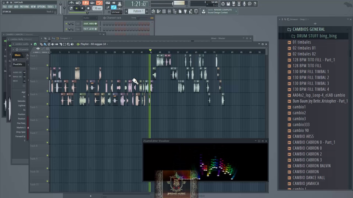
Task: Open the ADD menu
Action: (x=16, y=7)
